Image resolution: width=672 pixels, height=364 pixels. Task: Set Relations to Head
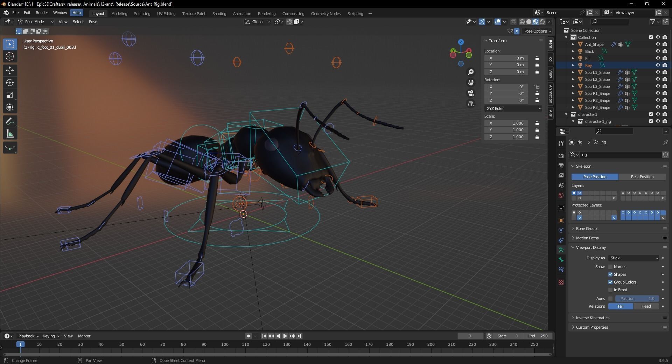click(646, 306)
